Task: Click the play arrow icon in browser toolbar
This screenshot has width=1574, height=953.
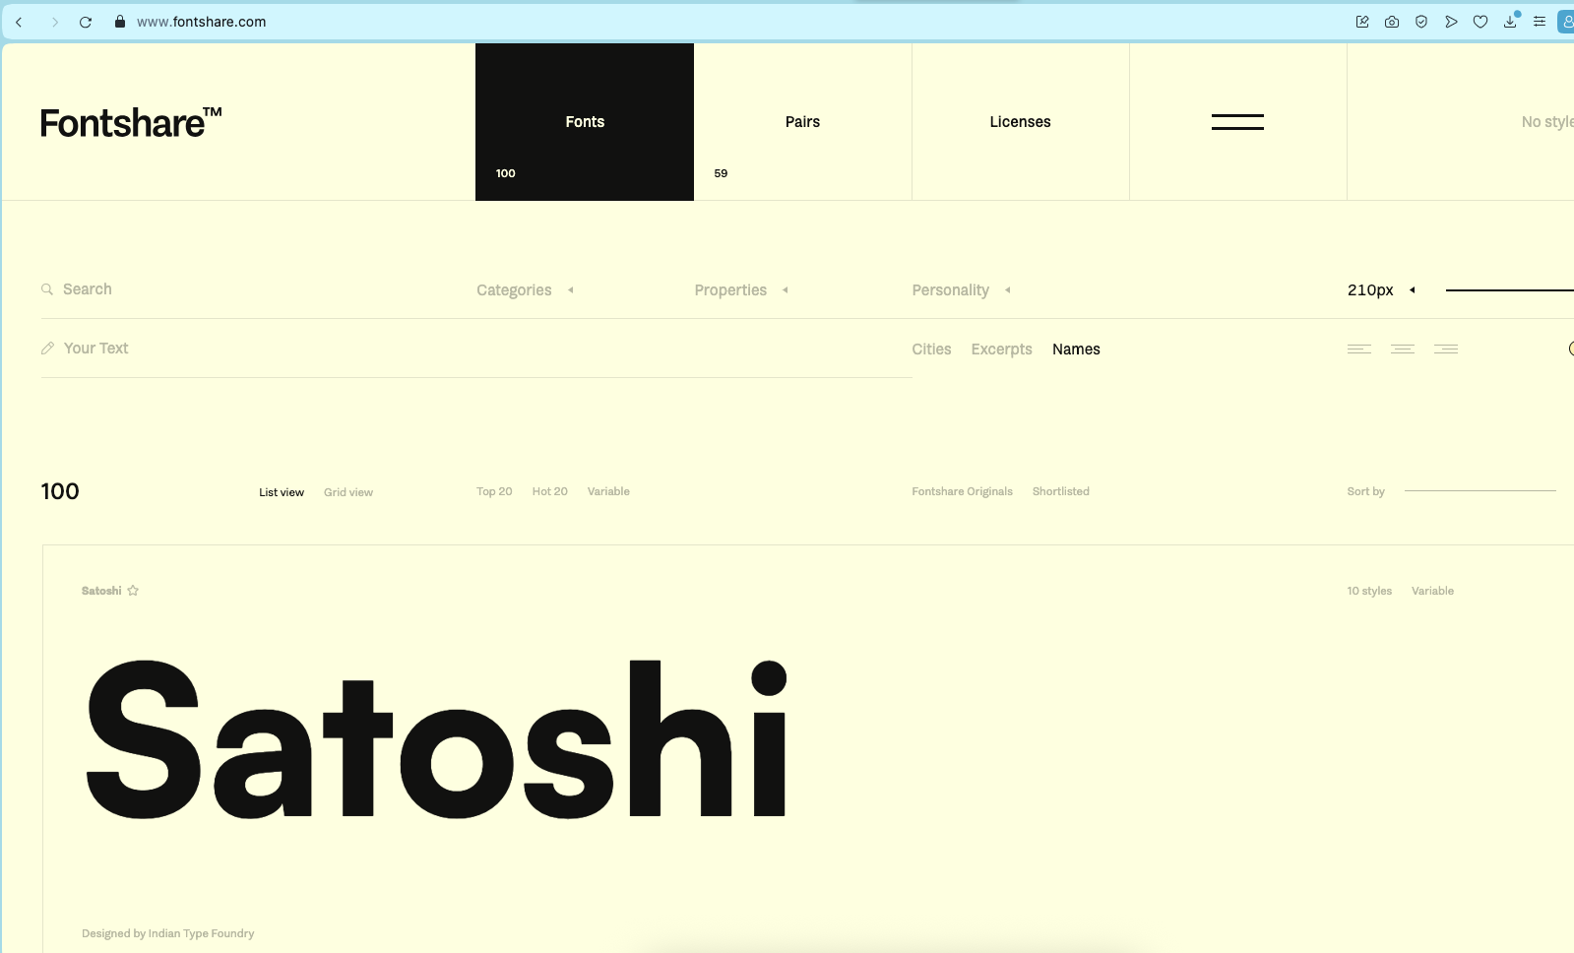Action: (x=1451, y=22)
